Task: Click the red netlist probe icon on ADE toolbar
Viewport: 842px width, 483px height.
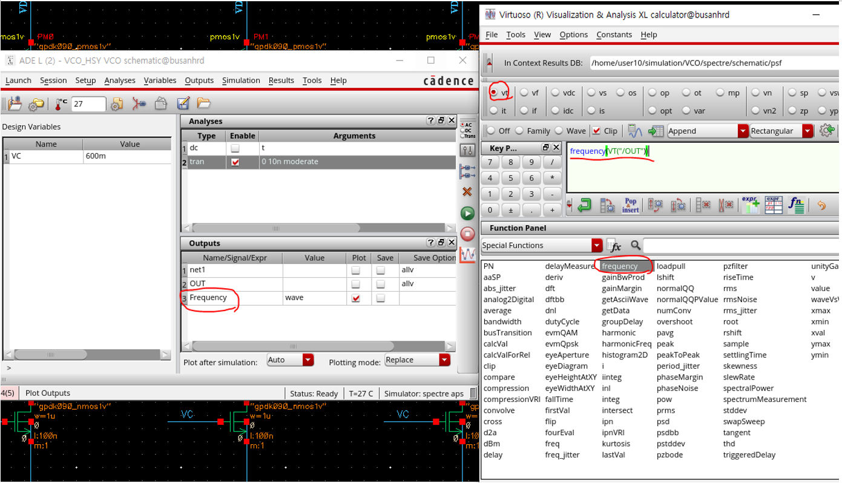Action: [x=139, y=103]
